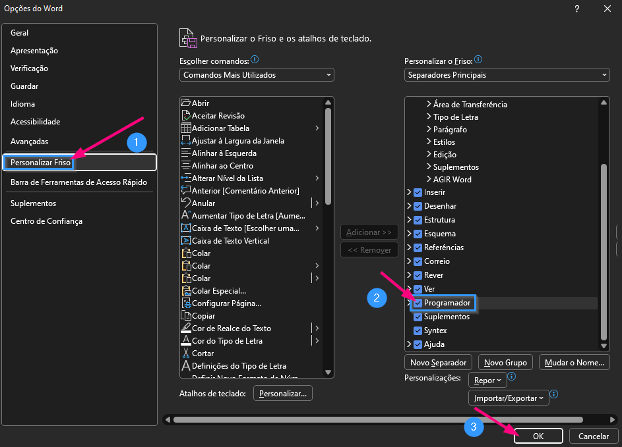Uncheck the Desenhar tab checkbox
622x447 pixels.
[418, 206]
